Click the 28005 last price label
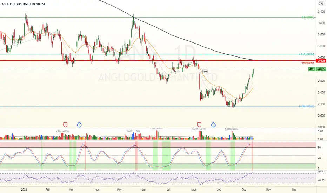The image size is (327, 193). 321,69
